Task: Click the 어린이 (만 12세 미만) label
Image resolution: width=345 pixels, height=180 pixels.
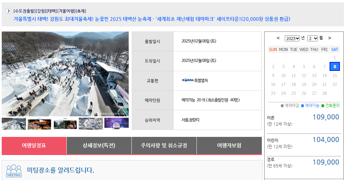Action: click(x=280, y=143)
